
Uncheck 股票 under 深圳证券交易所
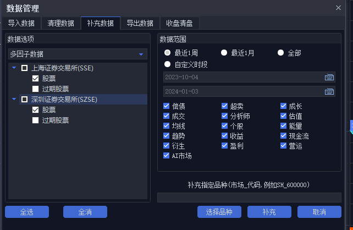(x=35, y=109)
